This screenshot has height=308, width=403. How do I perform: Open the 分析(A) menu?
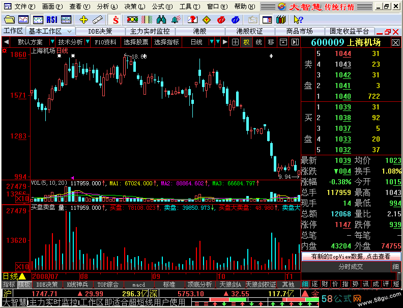click(x=107, y=7)
